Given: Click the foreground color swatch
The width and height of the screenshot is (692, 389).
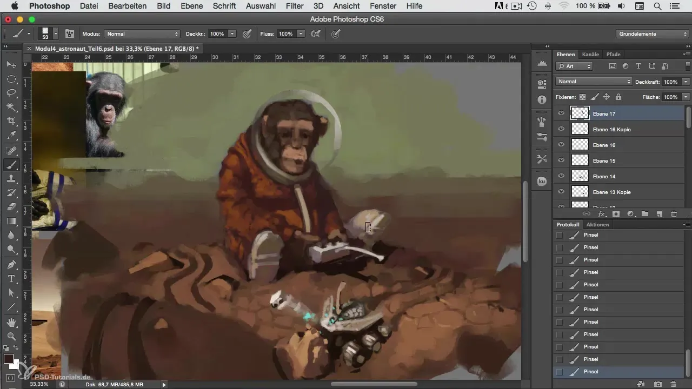Looking at the screenshot, I should 9,359.
